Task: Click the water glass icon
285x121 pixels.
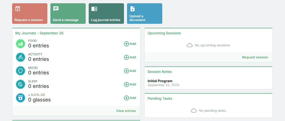Action: pos(20,98)
